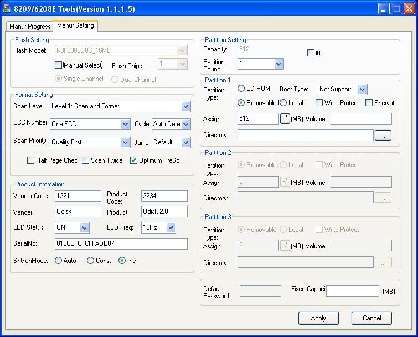
Task: Select the Manuf Setting tab
Action: [x=75, y=26]
